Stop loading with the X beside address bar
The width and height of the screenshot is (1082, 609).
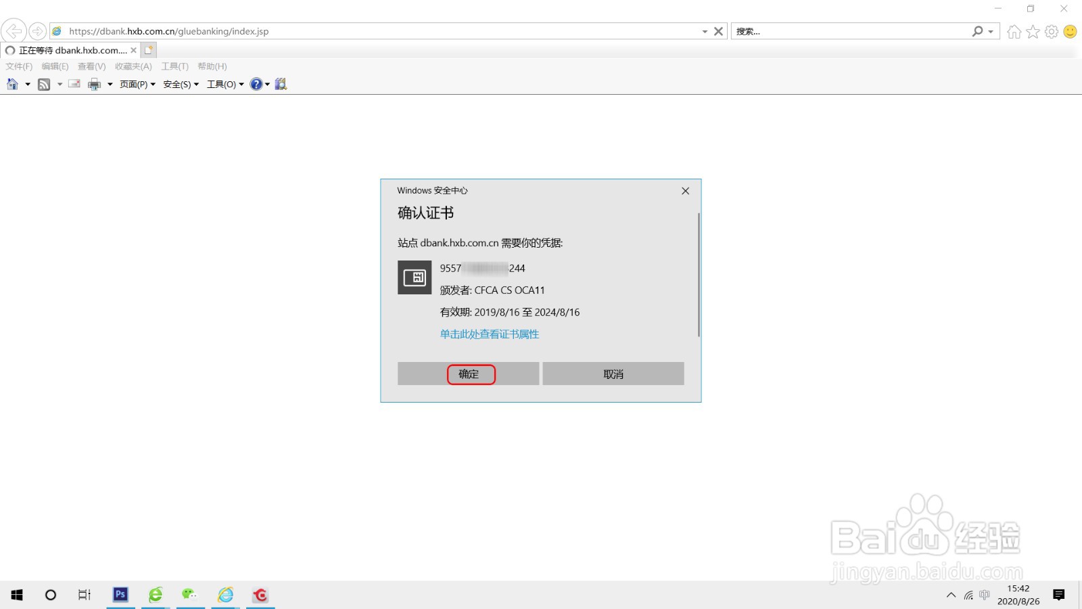tap(718, 31)
